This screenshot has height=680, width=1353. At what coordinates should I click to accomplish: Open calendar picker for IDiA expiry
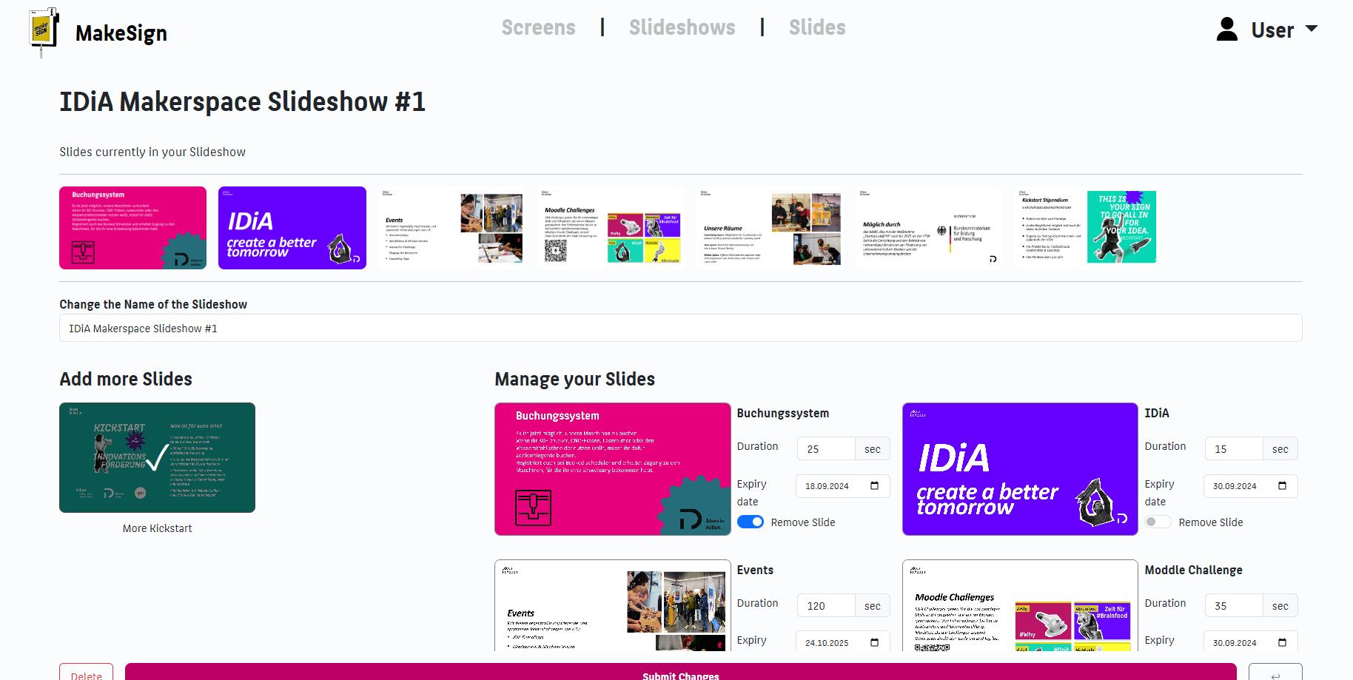[1283, 486]
